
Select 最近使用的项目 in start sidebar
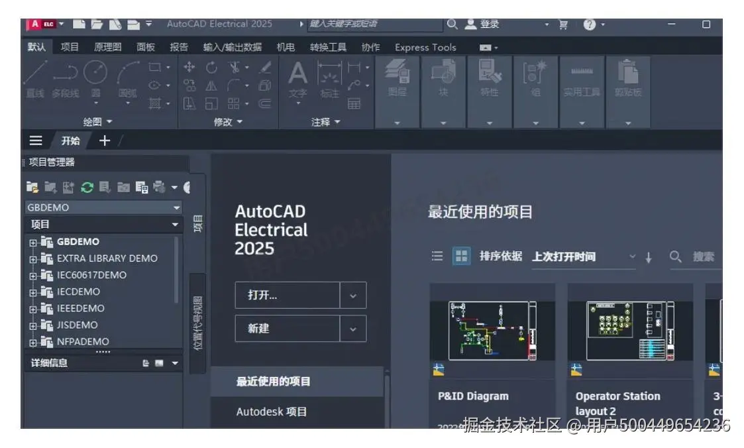[297, 382]
